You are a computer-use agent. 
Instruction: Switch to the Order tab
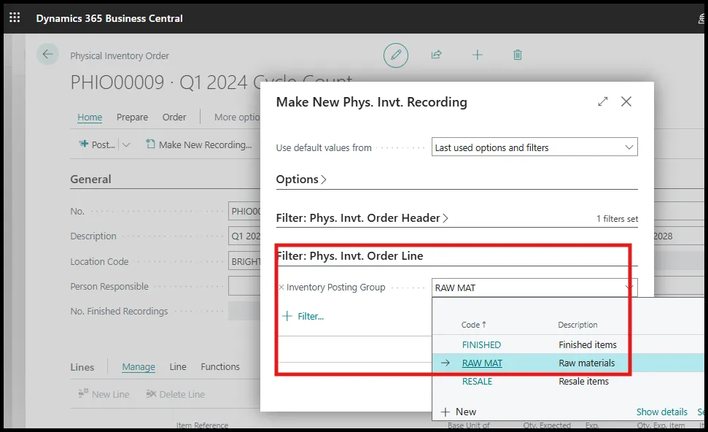(x=174, y=117)
